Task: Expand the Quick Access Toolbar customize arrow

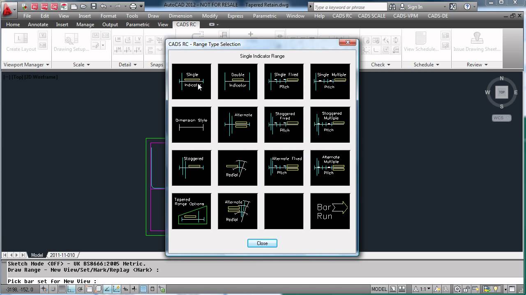Action: point(141,7)
